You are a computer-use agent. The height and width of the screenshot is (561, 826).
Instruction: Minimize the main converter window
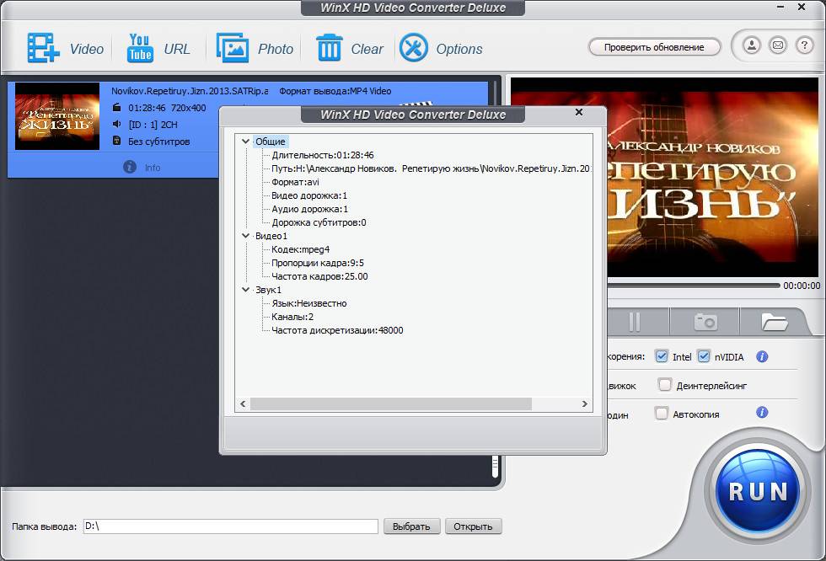[x=780, y=7]
